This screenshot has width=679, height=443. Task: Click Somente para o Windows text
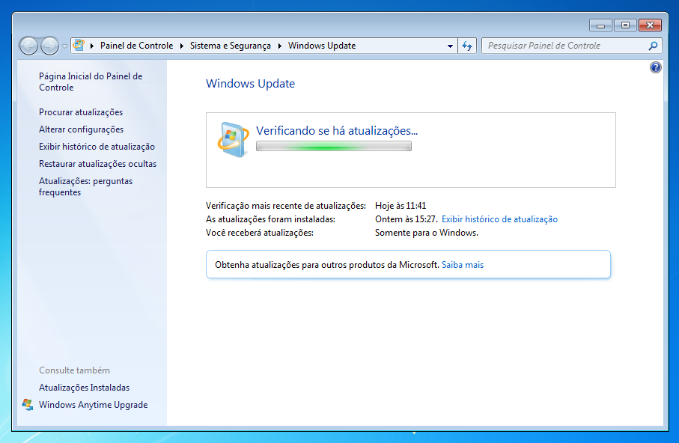coord(427,233)
